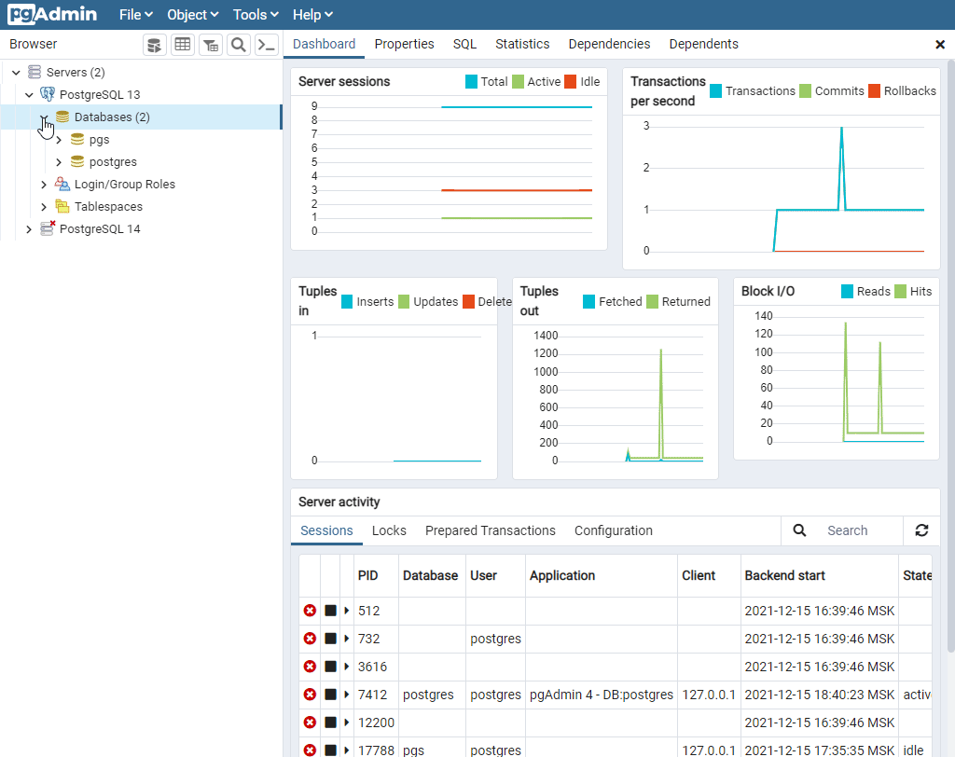Image resolution: width=955 pixels, height=757 pixels.
Task: Click the pgs database icon
Action: [77, 140]
